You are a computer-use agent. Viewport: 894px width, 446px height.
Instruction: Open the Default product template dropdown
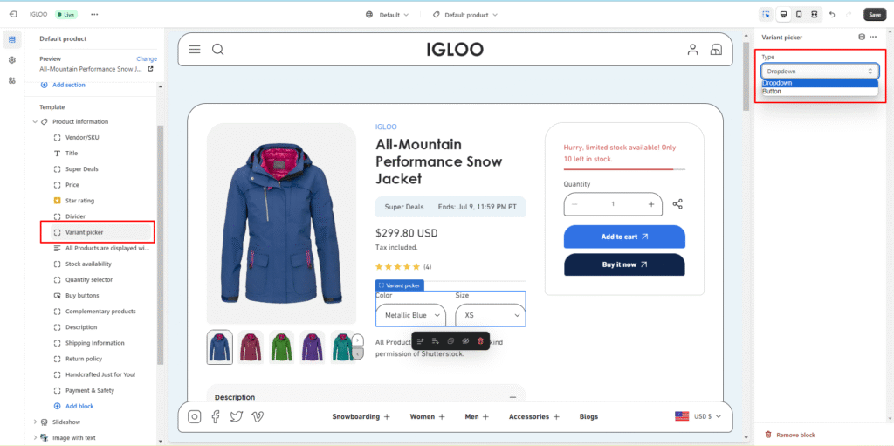(x=465, y=15)
